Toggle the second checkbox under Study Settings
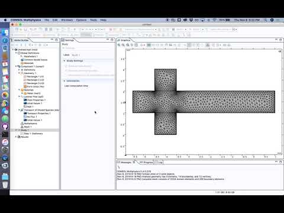Image resolution: width=284 pixels, height=213 pixels. [66, 70]
